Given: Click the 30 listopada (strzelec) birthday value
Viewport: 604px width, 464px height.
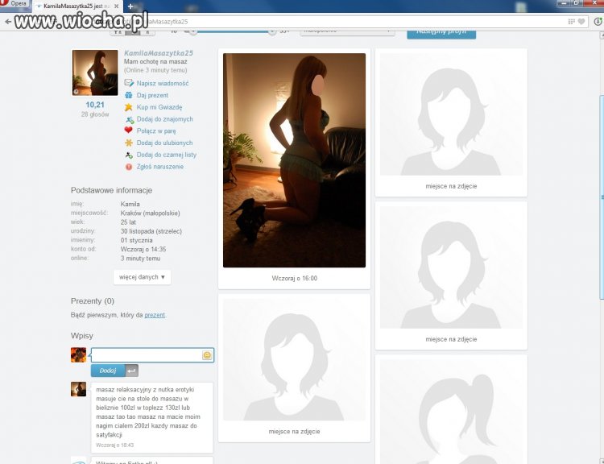Looking at the screenshot, I should 151,231.
